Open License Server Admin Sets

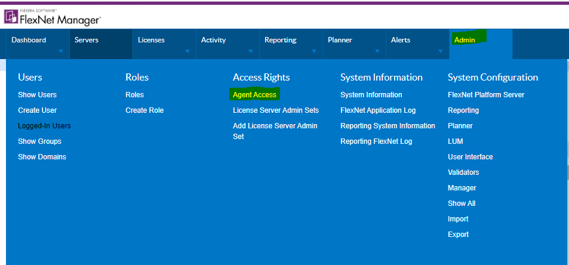276,110
